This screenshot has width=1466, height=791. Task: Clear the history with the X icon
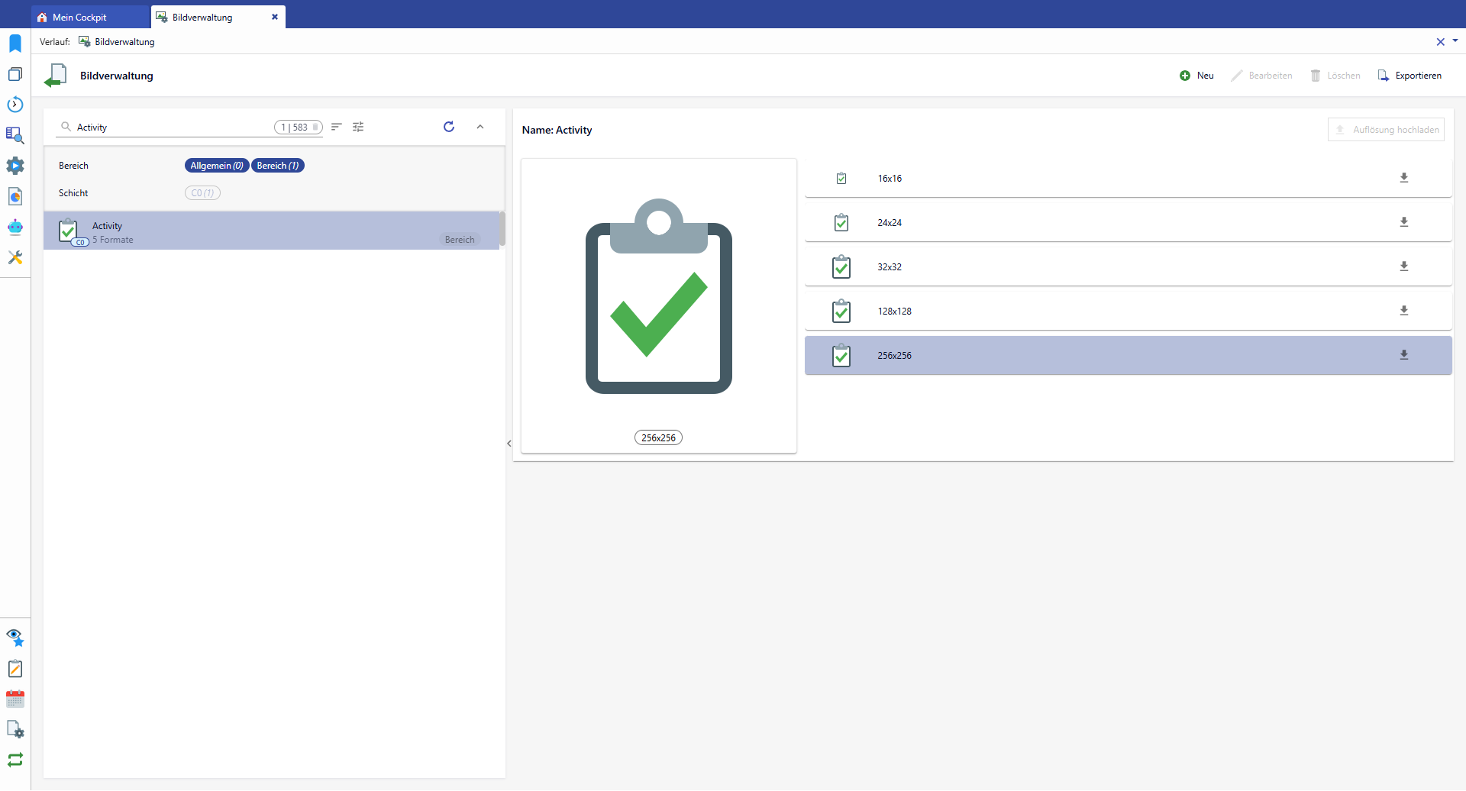tap(1441, 42)
